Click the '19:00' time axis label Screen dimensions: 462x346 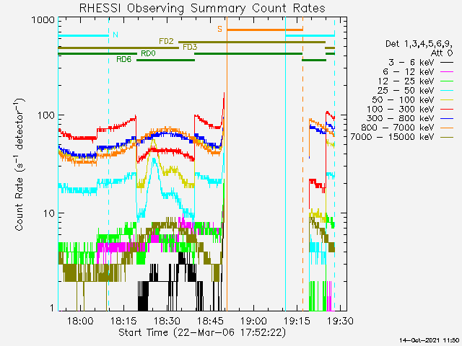coord(253,321)
